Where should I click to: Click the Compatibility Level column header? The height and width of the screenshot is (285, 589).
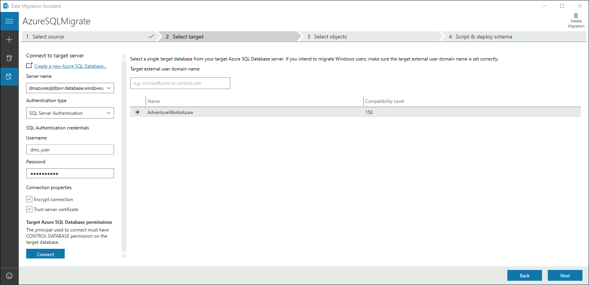point(384,101)
